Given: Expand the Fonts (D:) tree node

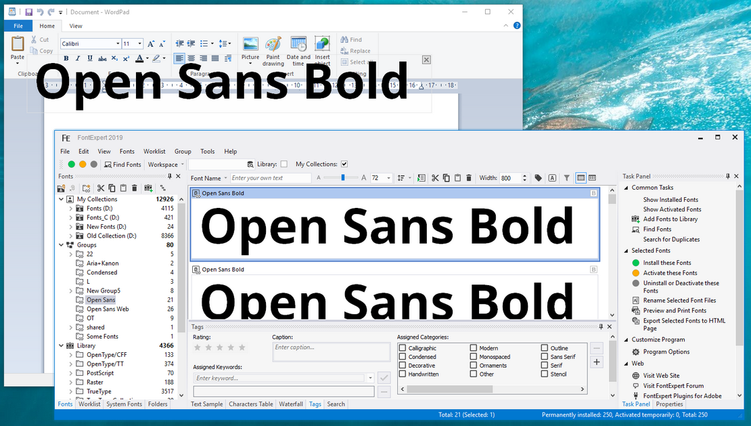Looking at the screenshot, I should (71, 209).
